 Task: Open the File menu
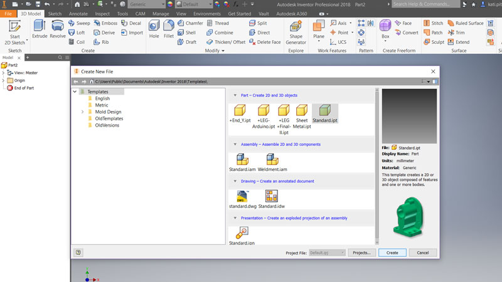(8, 14)
